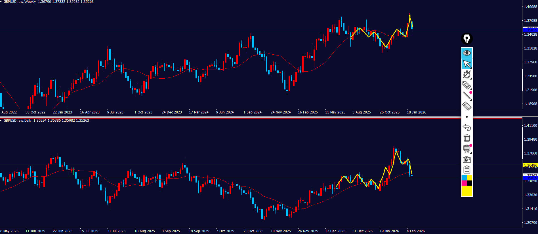Delete drawings with the trash can icon

tap(466, 138)
